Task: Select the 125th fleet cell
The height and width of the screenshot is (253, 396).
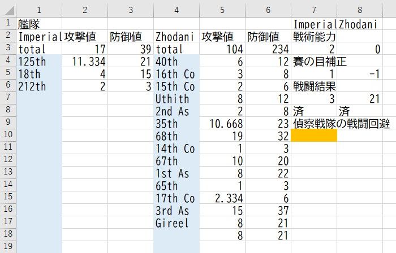Action: point(39,61)
